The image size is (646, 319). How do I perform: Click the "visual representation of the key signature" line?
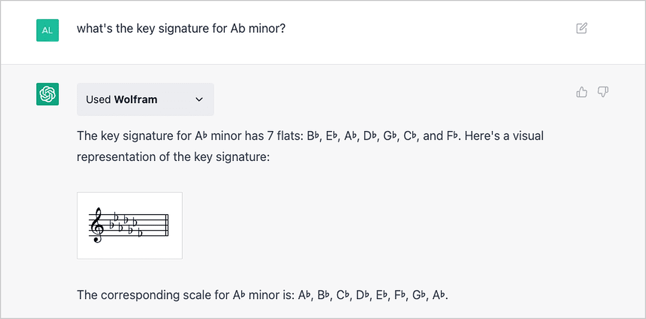pyautogui.click(x=173, y=156)
